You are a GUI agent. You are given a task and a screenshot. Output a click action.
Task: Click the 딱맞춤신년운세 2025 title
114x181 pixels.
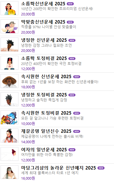point(43,22)
